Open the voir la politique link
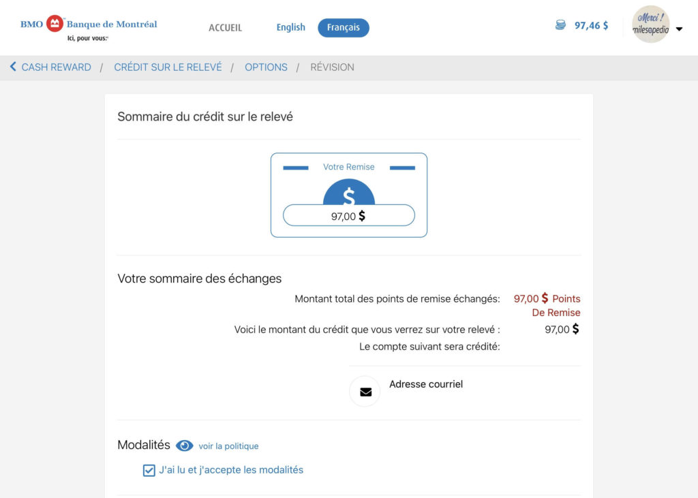Screen dimensions: 698x498 tap(228, 446)
